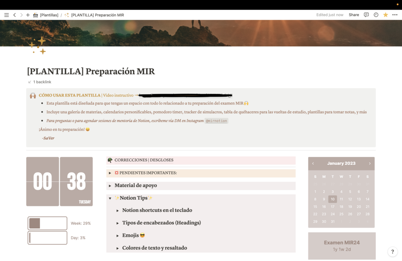The width and height of the screenshot is (402, 261).
Task: Click 'Edited just now' status text
Action: click(x=330, y=15)
